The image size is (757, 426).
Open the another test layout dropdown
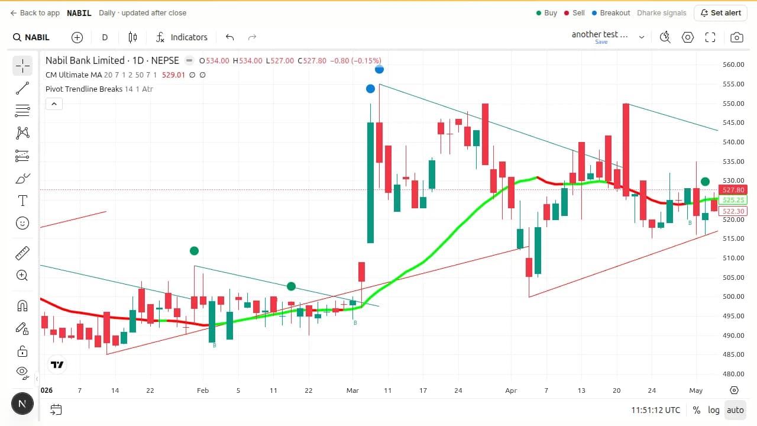point(642,37)
